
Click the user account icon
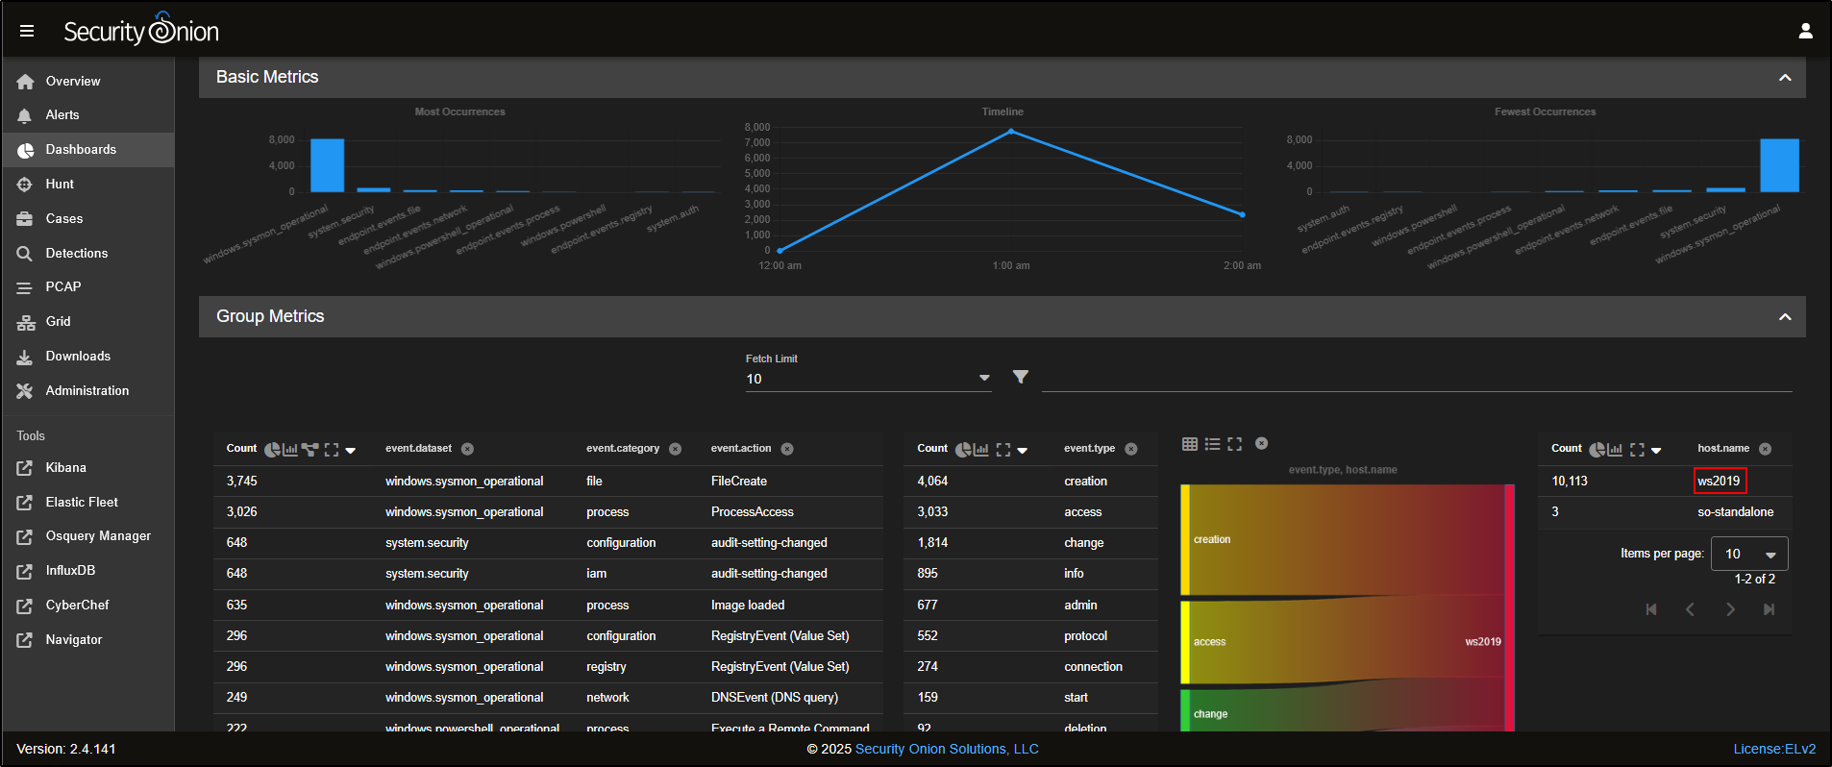[1805, 31]
